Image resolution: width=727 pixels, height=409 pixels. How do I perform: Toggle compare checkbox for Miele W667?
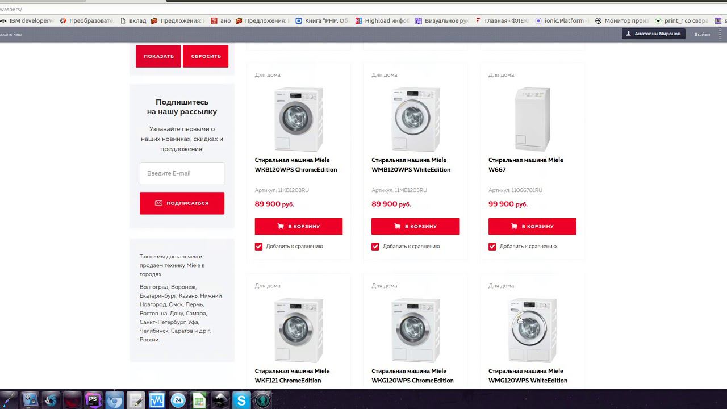tap(492, 247)
